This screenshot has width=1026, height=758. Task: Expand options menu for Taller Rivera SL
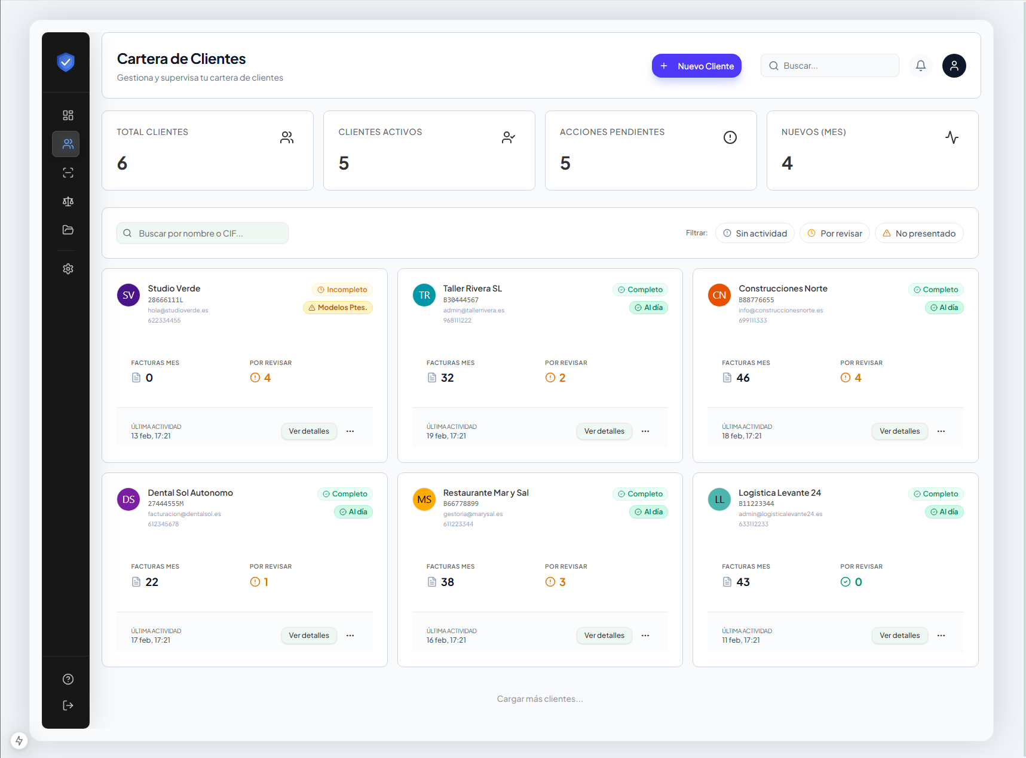point(645,431)
